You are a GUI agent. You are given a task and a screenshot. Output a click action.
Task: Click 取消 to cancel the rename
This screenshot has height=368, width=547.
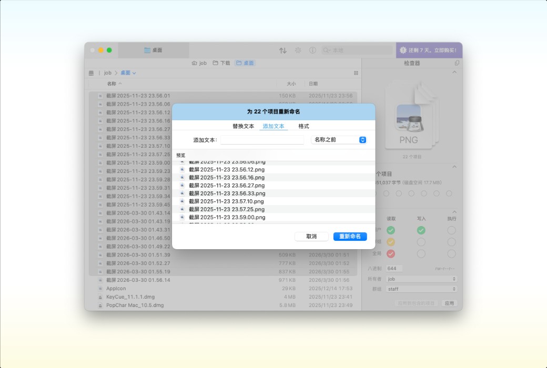click(x=311, y=236)
